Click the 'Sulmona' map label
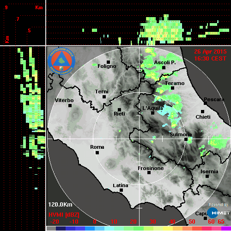Image resolution: width=231 pixels, height=231 pixels. point(181,134)
